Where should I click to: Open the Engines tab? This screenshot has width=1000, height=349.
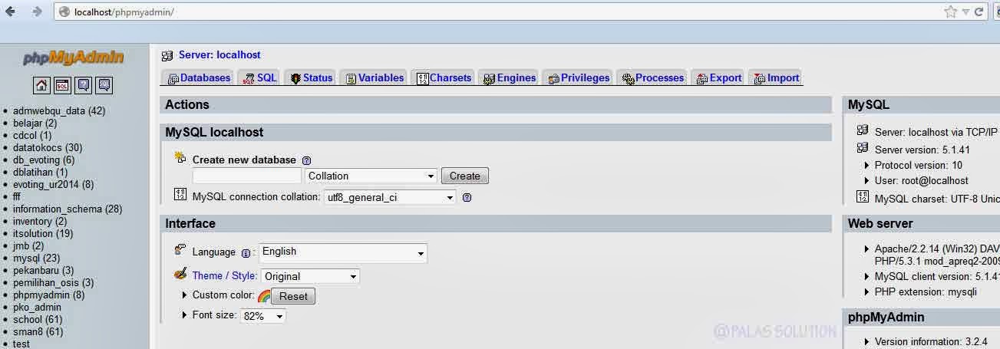click(510, 77)
